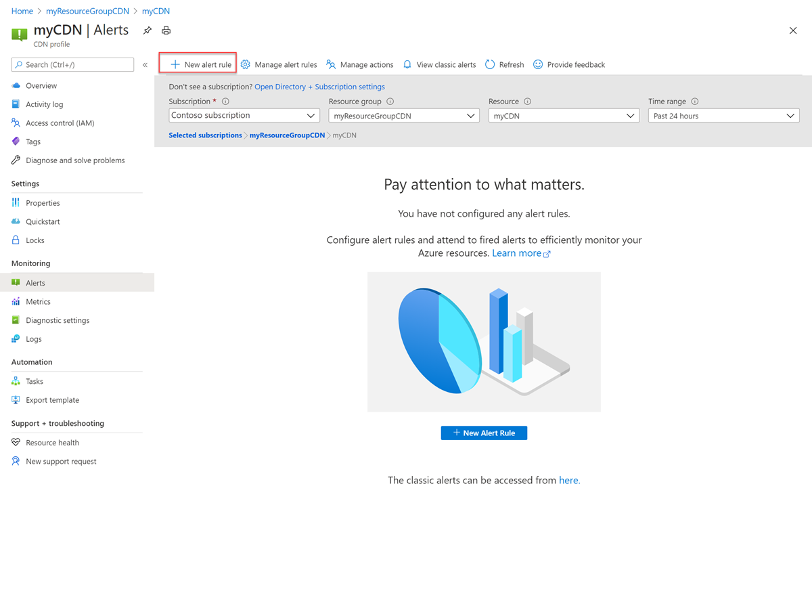Click the Search (Ctrl+/) field
Image resolution: width=812 pixels, height=614 pixels.
tap(72, 64)
